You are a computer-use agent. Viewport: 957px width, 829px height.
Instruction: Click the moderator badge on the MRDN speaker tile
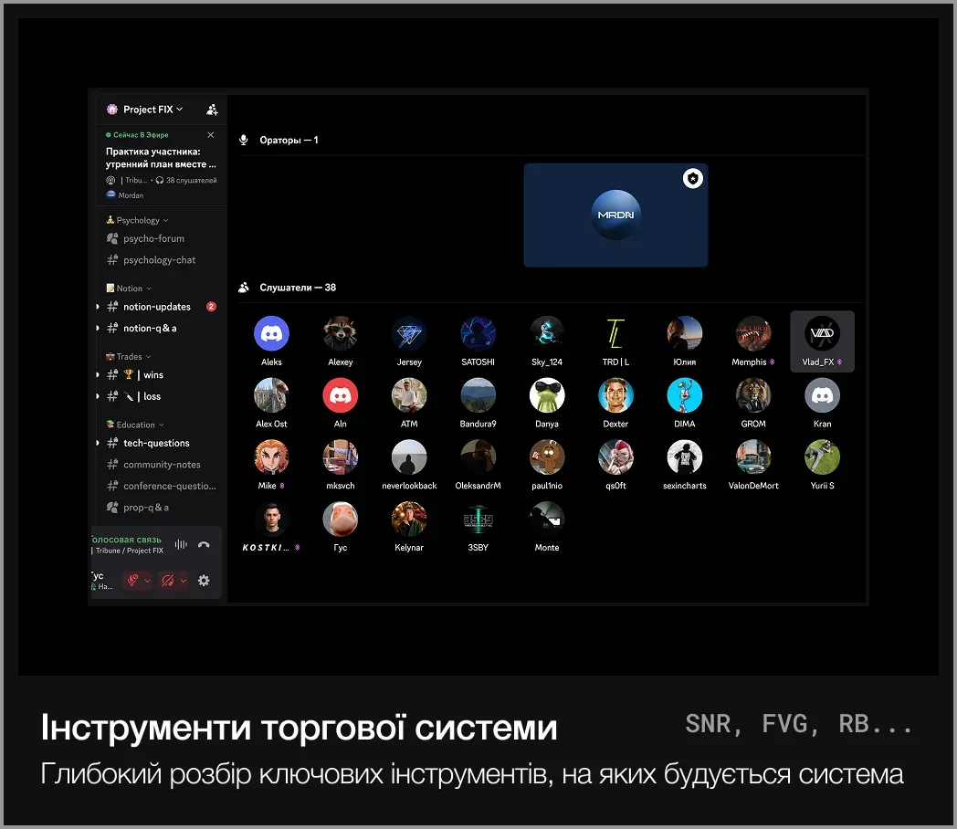tap(692, 179)
